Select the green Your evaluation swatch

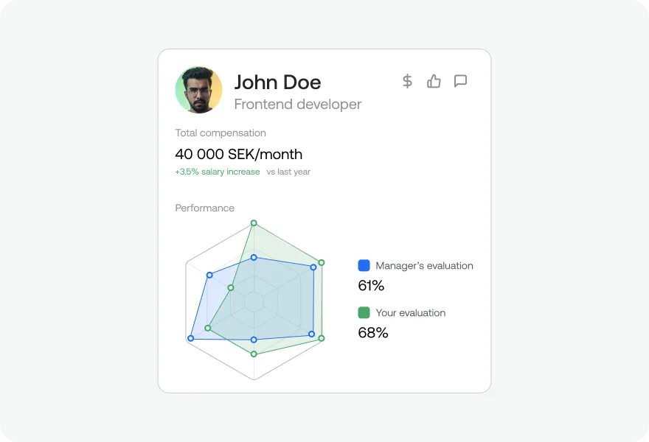coord(364,312)
